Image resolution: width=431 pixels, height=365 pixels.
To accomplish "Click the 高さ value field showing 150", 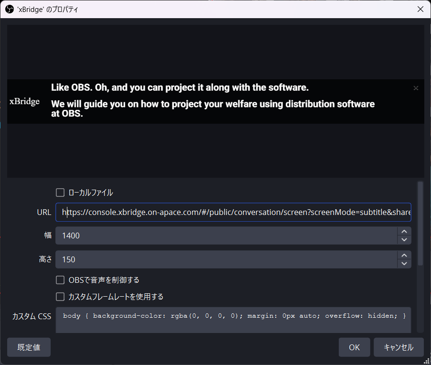I will pyautogui.click(x=226, y=259).
